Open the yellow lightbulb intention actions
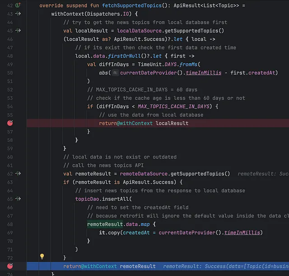This screenshot has height=276, width=289. [x=42, y=257]
